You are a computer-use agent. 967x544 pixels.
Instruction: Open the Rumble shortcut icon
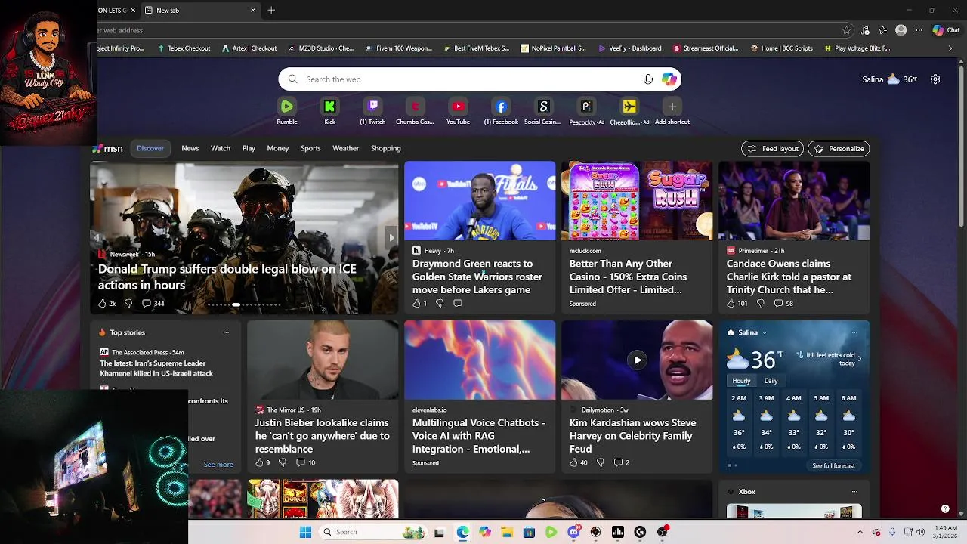287,107
